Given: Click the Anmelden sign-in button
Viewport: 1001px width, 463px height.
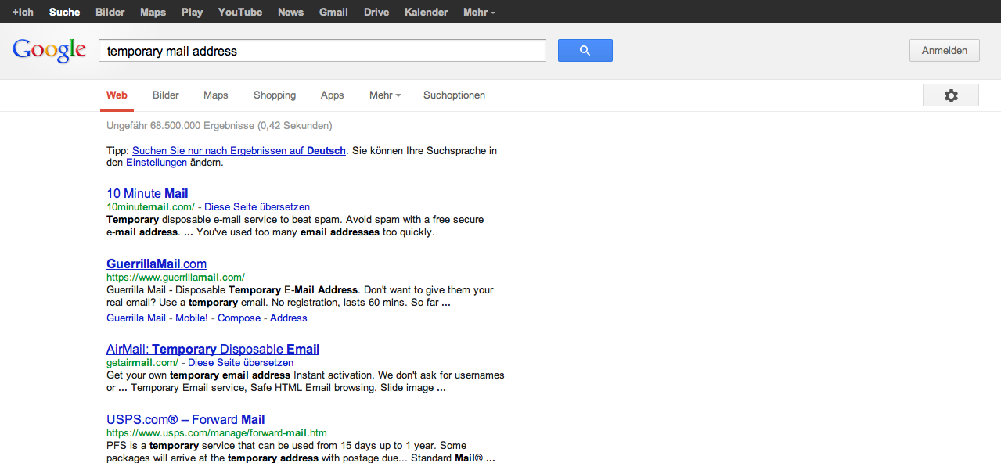Looking at the screenshot, I should [944, 51].
